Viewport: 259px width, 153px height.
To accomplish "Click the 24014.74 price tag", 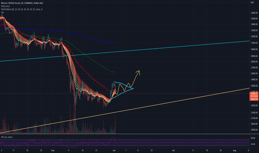I will [254, 99].
